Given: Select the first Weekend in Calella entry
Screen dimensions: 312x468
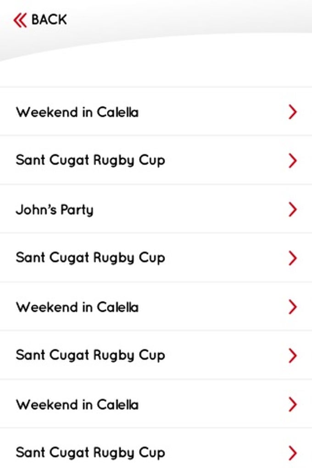Looking at the screenshot, I should pyautogui.click(x=77, y=112).
